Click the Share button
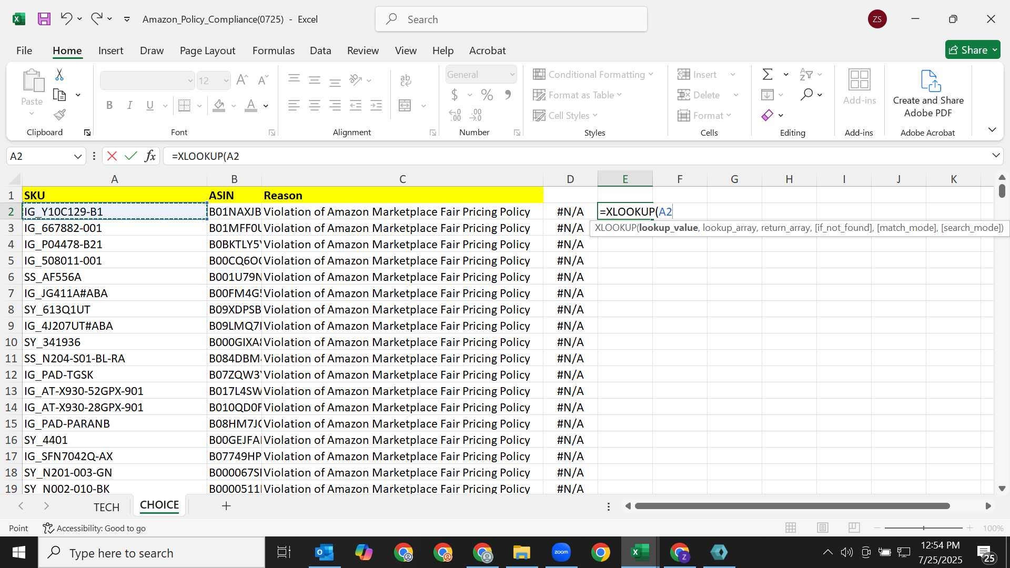Screen dimensions: 1010x568 [x=973, y=50]
